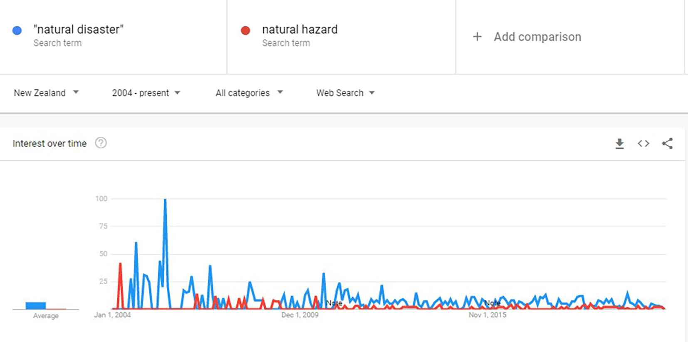Select the red natural hazard color dot
688x342 pixels.
click(x=245, y=30)
